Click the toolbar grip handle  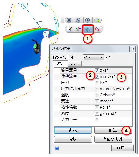[63, 20]
